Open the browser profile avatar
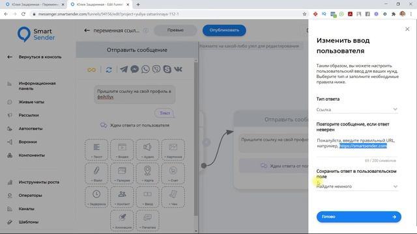Screen dimensions: 417x234 402,14
